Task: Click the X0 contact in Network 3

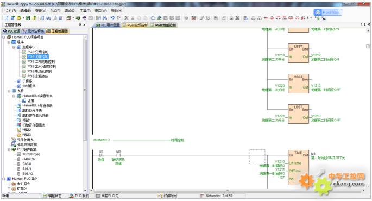Action: click(x=101, y=155)
